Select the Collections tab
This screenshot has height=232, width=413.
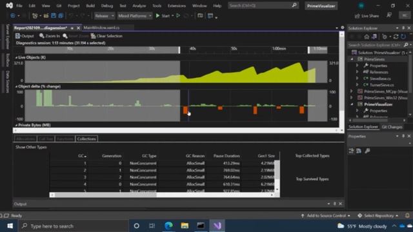[86, 139]
